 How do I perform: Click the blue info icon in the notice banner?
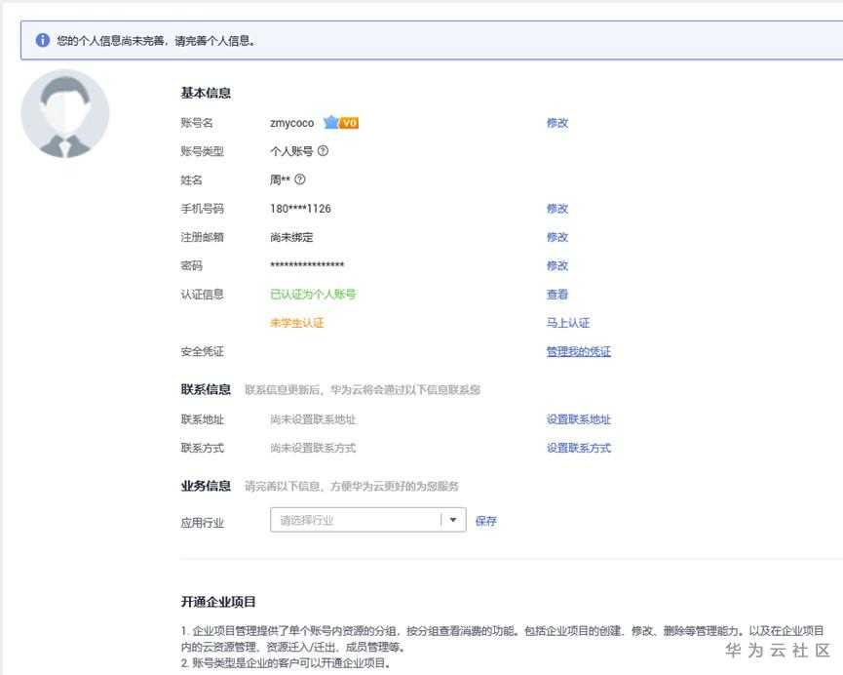(43, 40)
